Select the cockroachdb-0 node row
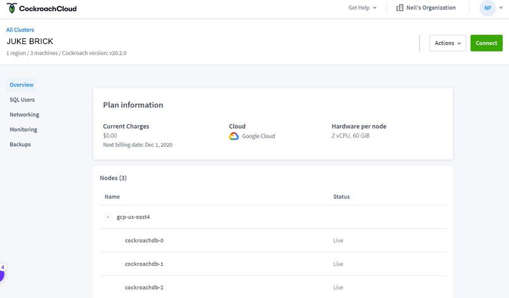The height and width of the screenshot is (298, 509). pos(273,240)
